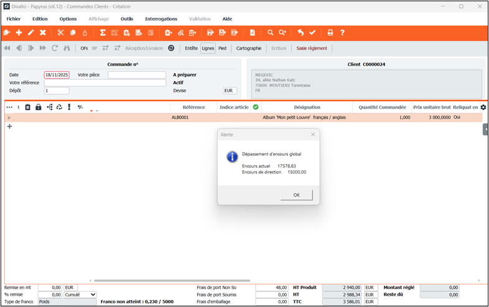The width and height of the screenshot is (489, 307).
Task: Click the tree structure icon in lines toolbar
Action: pos(50,107)
